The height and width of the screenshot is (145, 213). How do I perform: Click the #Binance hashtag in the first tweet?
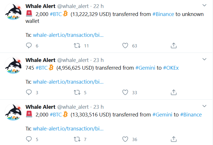[x=163, y=14]
